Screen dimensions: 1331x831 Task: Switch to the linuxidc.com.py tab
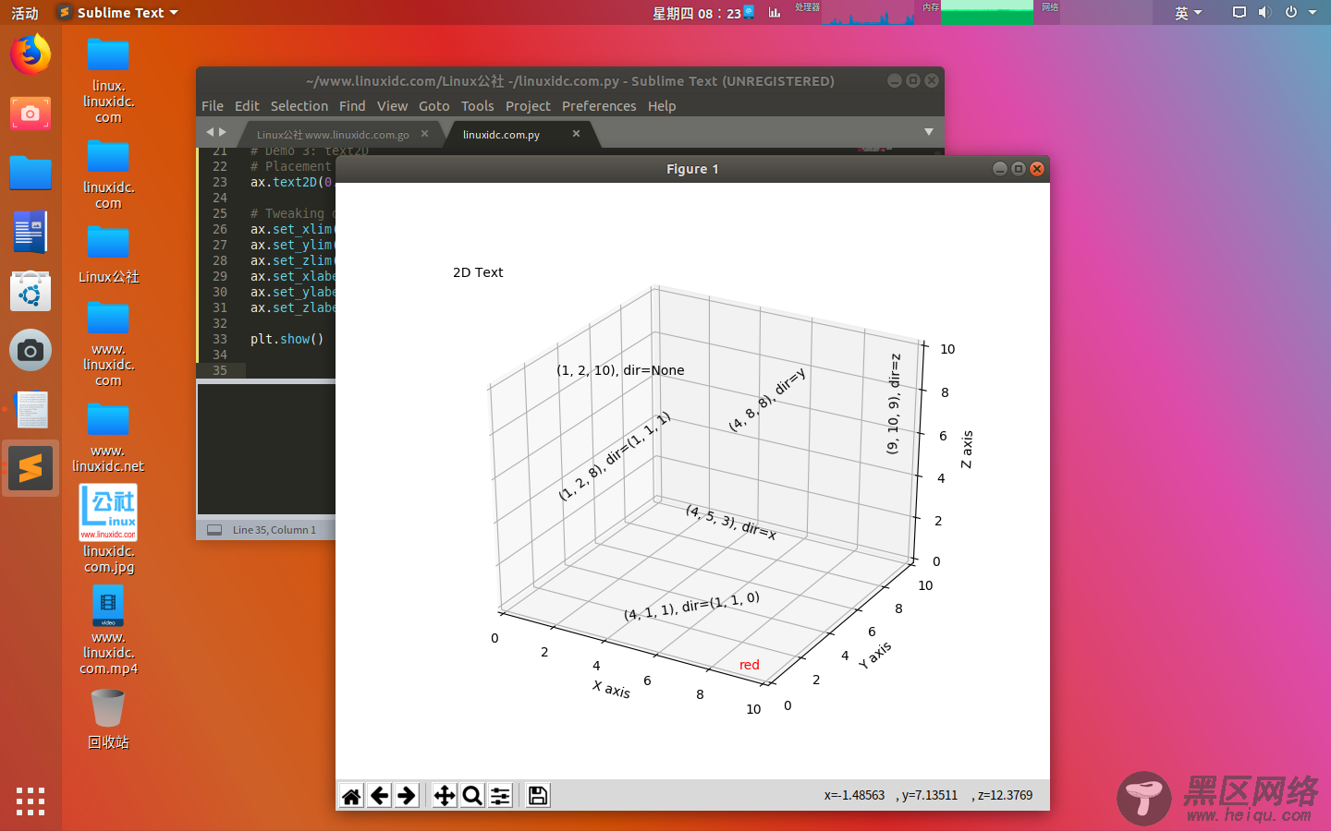(x=501, y=135)
